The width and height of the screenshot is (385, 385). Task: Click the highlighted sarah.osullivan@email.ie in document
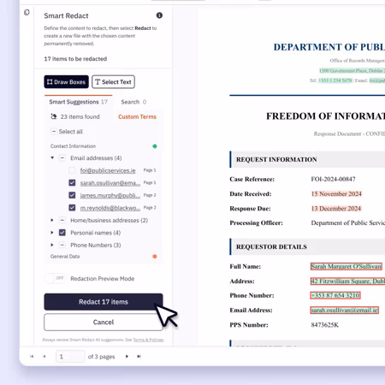(x=345, y=310)
